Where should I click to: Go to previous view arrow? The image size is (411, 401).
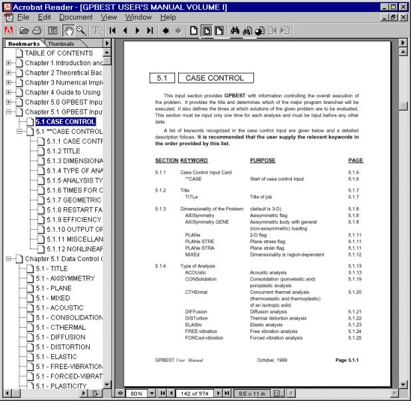click(166, 31)
